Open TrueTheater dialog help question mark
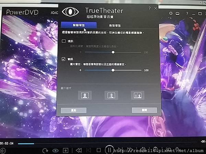Screen dimensions: 206x154 tap(149, 8)
